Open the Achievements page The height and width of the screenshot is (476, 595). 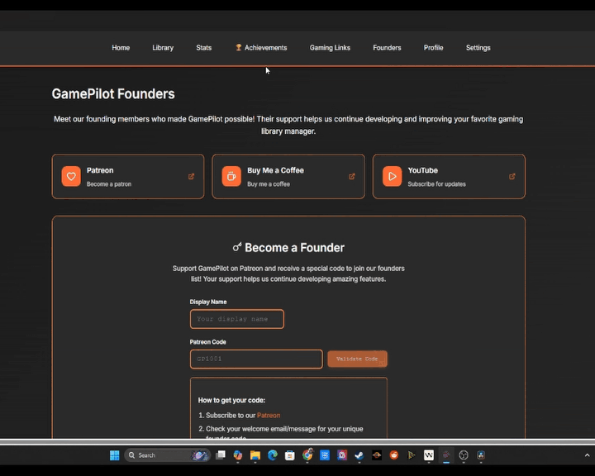coord(261,48)
